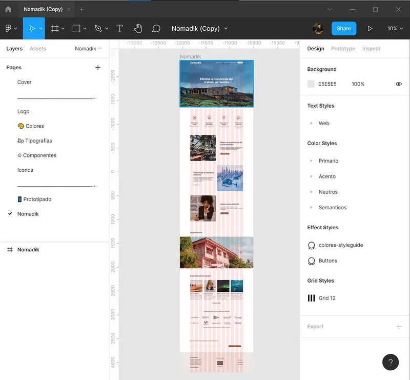Image resolution: width=410 pixels, height=380 pixels.
Task: Click the Nomadik frame layer icon
Action: click(10, 250)
